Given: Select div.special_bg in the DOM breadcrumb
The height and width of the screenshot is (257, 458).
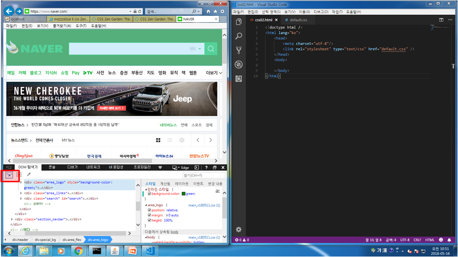Looking at the screenshot, I should [45, 240].
